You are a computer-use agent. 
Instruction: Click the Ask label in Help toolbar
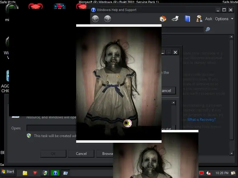209,19
